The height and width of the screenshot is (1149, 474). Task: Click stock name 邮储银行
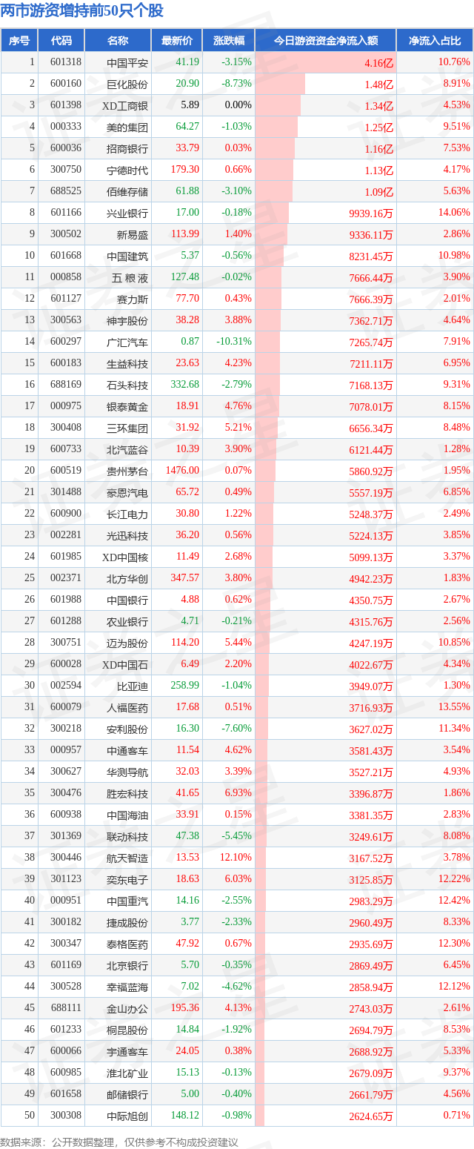click(x=127, y=1095)
